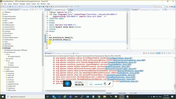This screenshot has height=99, width=176.
Task: Click the Save toolbar icon
Action: [x=5, y=7]
